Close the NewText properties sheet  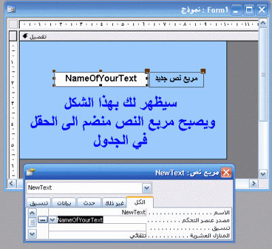[x=226, y=173]
